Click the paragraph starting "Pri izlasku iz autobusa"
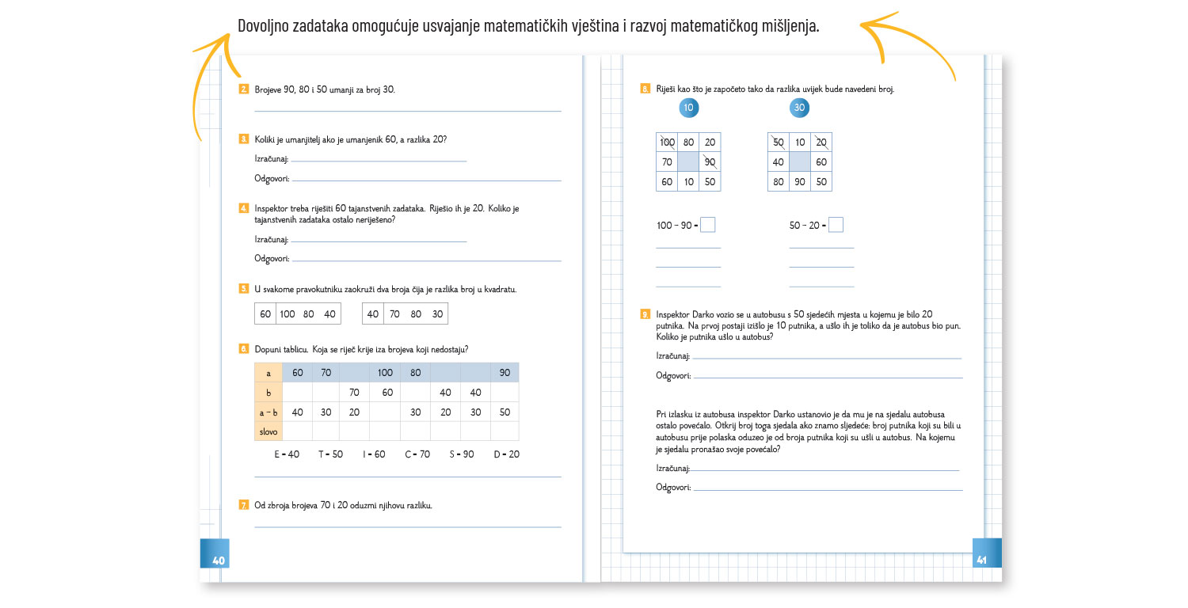Image resolution: width=1188 pixels, height=608 pixels. click(x=809, y=431)
